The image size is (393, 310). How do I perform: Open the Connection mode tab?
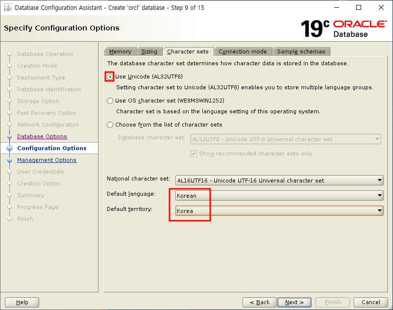tap(243, 52)
